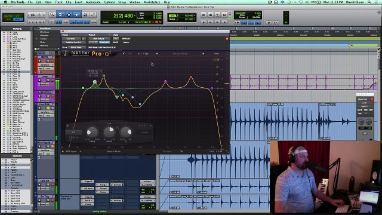The width and height of the screenshot is (382, 215).
Task: Select the purple EQ band node
Action: click(165, 81)
